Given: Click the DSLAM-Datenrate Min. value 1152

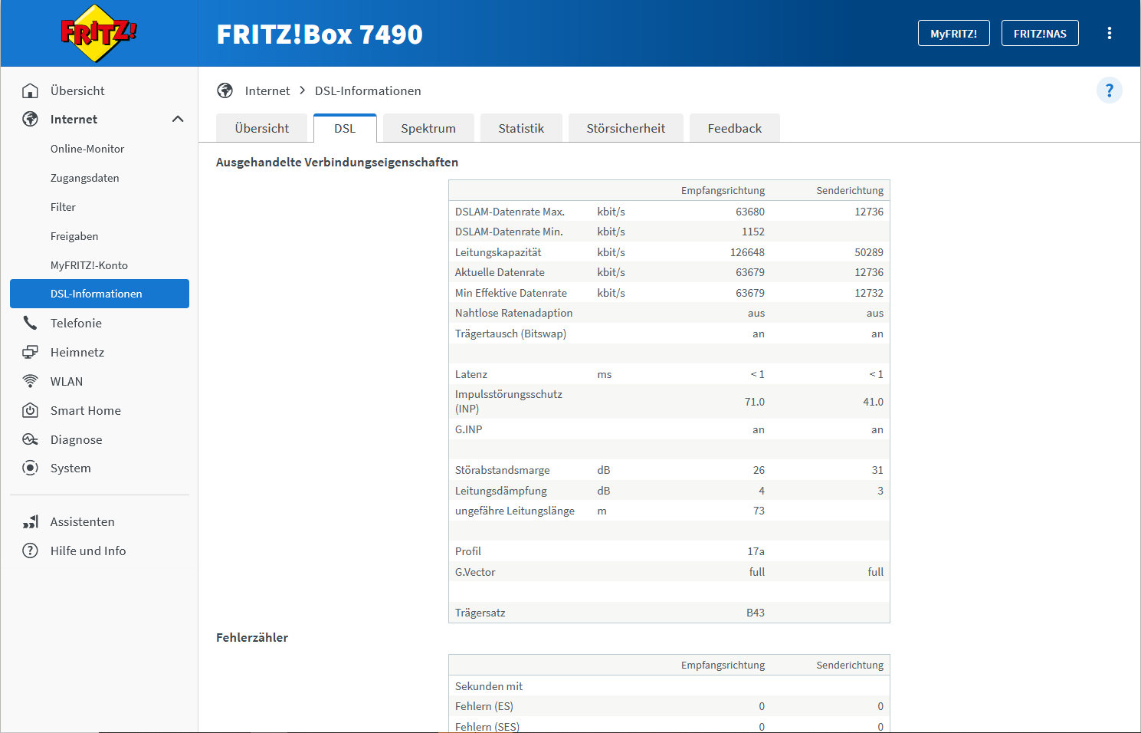Looking at the screenshot, I should click(753, 232).
